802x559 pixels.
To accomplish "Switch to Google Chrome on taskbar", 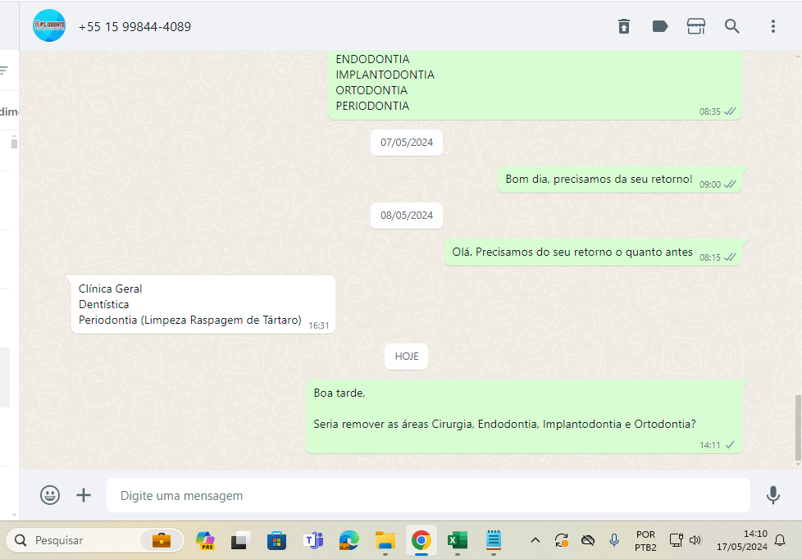I will click(x=421, y=541).
